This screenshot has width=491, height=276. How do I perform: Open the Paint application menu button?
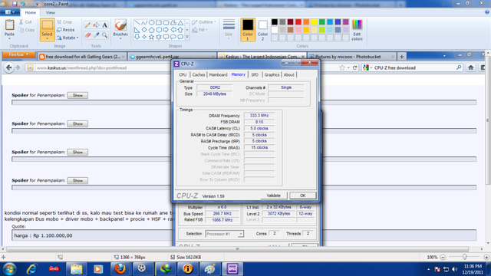coord(10,12)
